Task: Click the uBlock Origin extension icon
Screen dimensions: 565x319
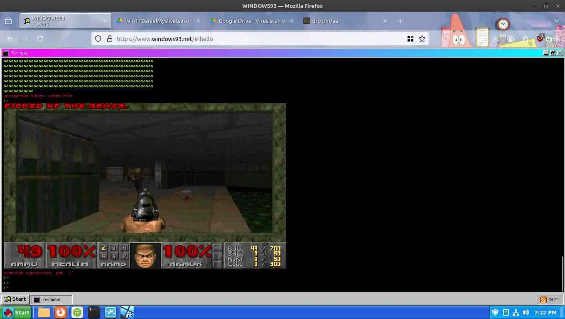Action: [540, 38]
